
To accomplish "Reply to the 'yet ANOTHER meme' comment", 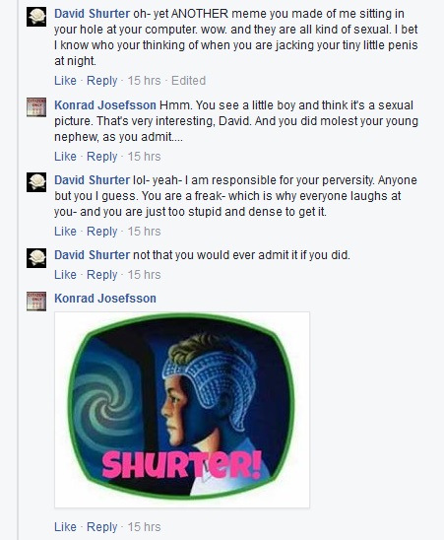I will (x=101, y=81).
